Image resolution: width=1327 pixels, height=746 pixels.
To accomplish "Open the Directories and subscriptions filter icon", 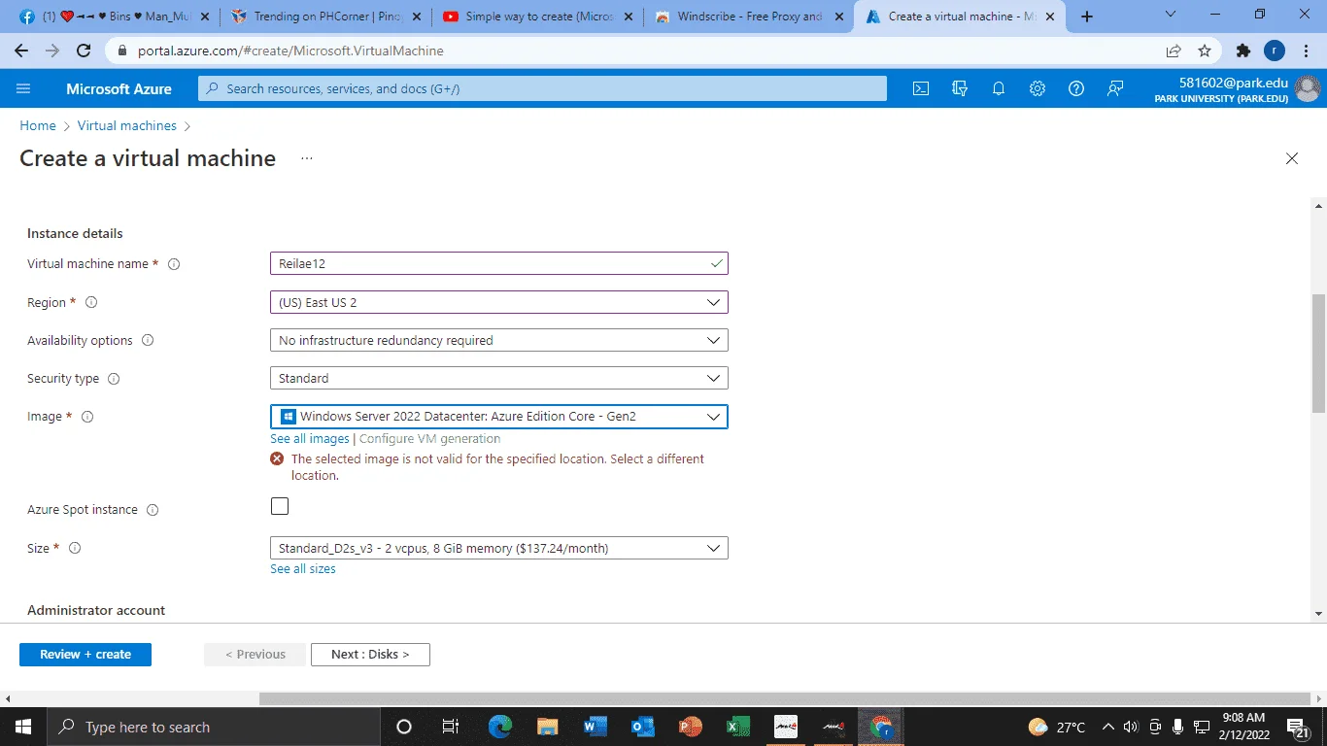I will point(960,88).
